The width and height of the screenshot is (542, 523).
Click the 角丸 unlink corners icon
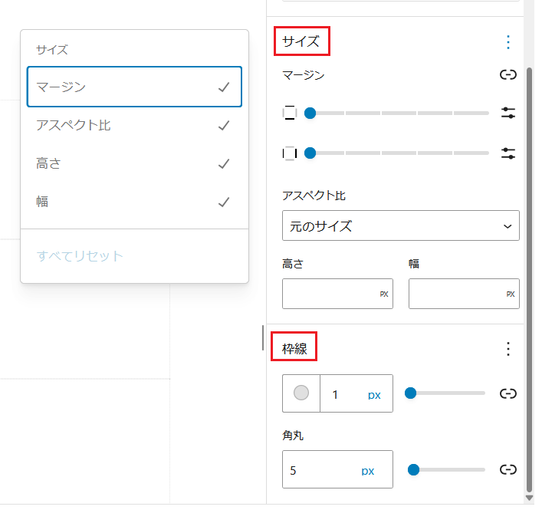[508, 469]
